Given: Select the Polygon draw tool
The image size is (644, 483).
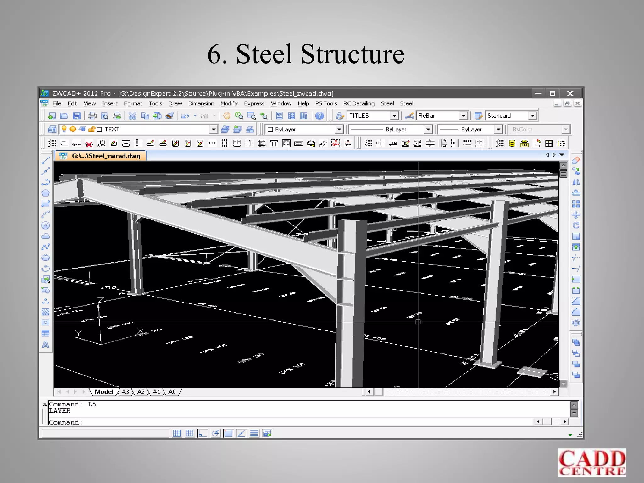Looking at the screenshot, I should tap(46, 193).
